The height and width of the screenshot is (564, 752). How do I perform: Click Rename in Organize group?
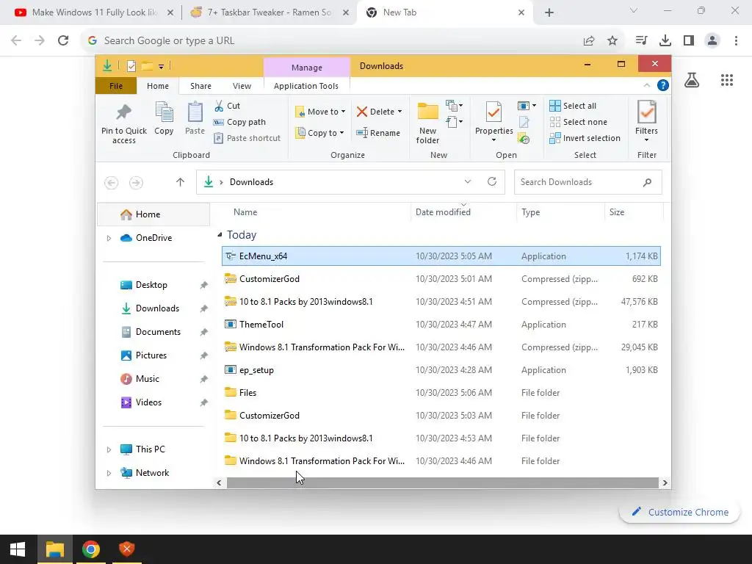pos(378,133)
